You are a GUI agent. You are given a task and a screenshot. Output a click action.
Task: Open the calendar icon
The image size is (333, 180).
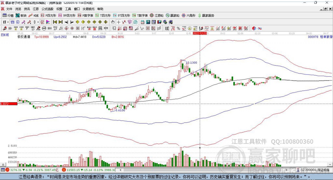coord(142,22)
